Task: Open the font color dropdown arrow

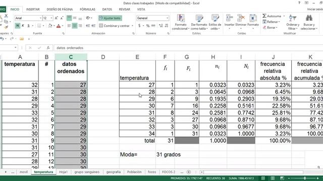Action: pos(63,26)
